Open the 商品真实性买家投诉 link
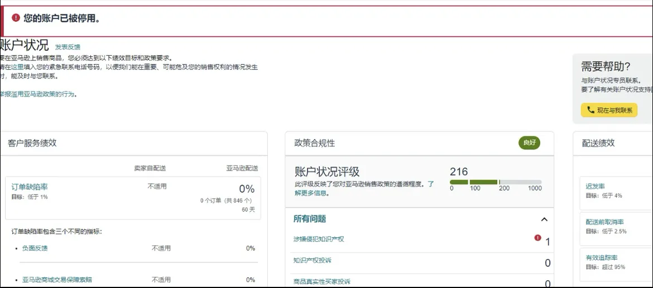Screen dimensions: 653x288 (x=322, y=281)
